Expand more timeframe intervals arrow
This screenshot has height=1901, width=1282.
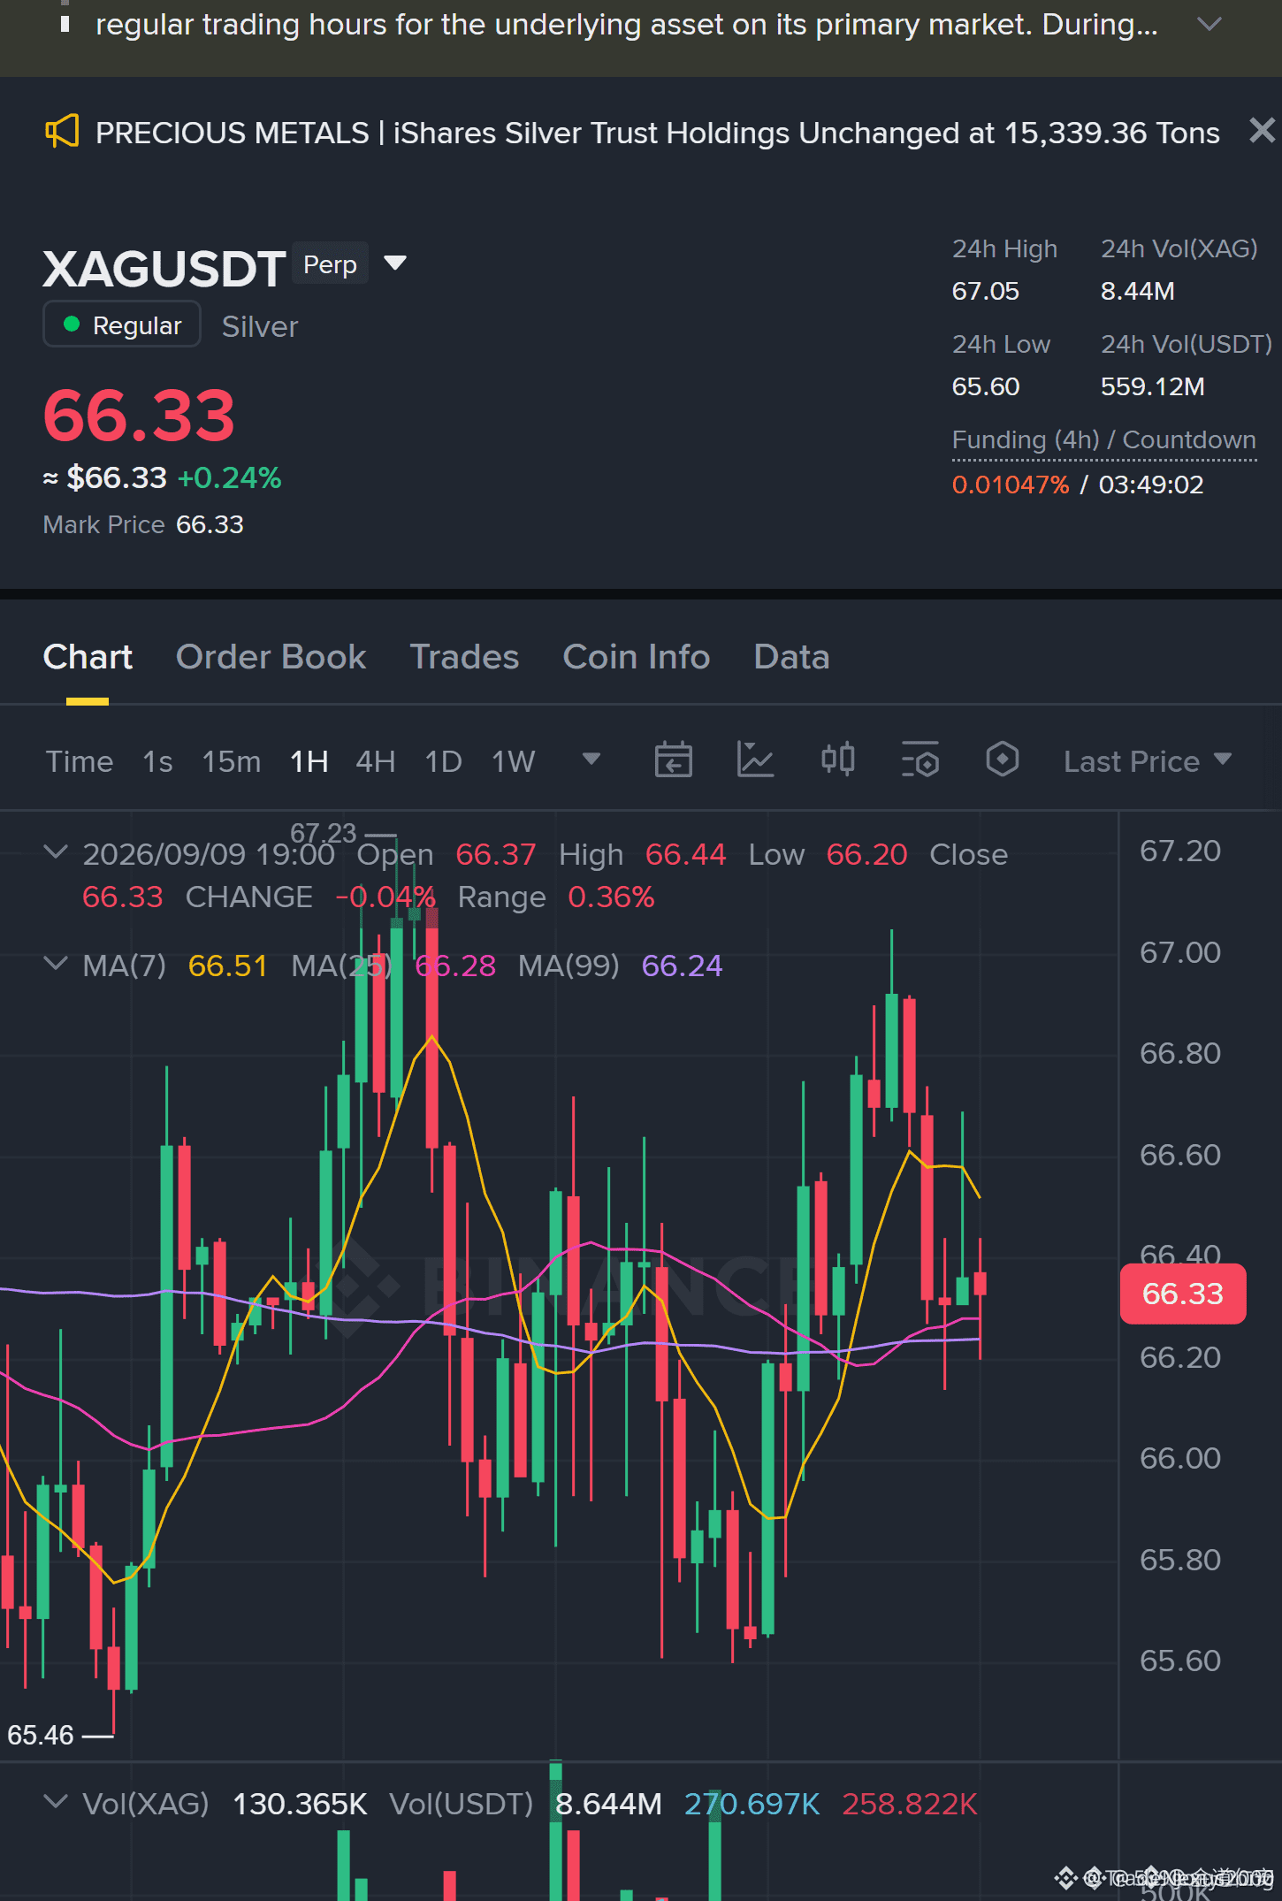[591, 760]
